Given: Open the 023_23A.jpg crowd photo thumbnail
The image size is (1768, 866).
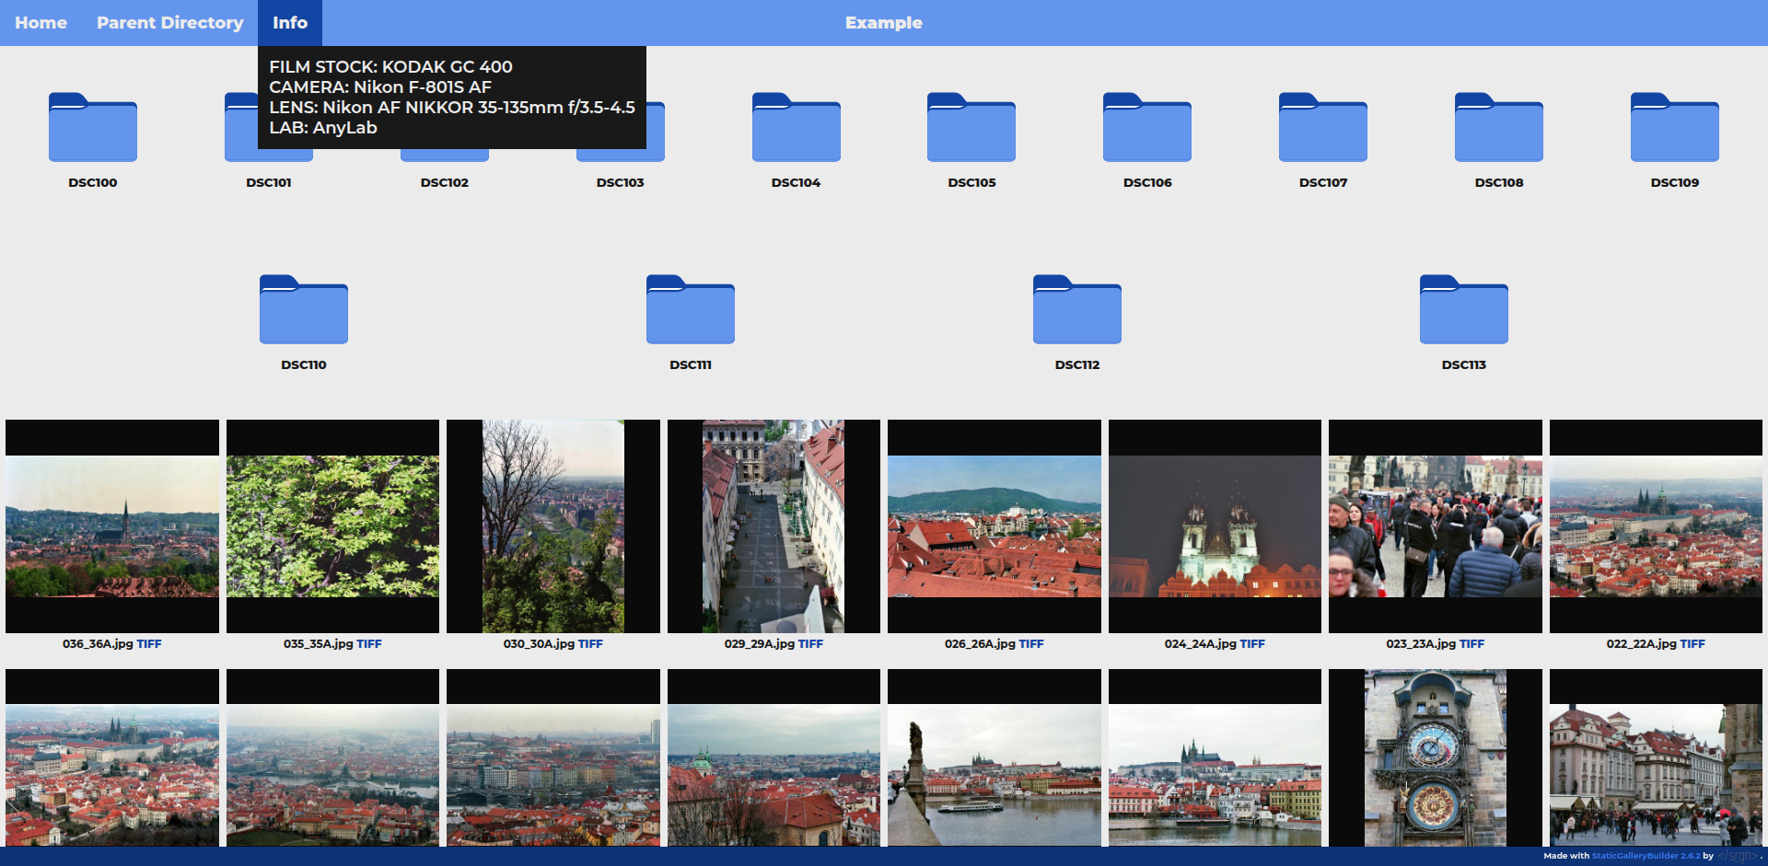Looking at the screenshot, I should (x=1435, y=526).
